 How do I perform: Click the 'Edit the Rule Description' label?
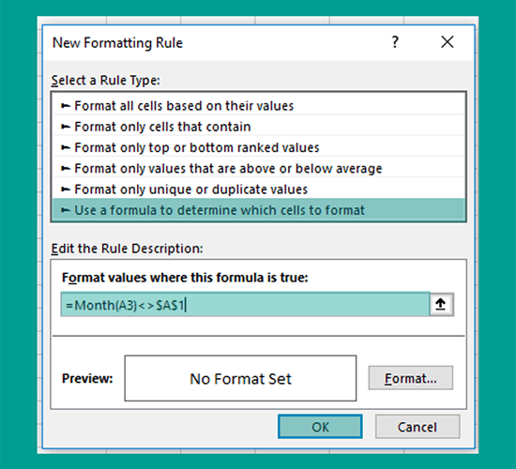pos(127,249)
